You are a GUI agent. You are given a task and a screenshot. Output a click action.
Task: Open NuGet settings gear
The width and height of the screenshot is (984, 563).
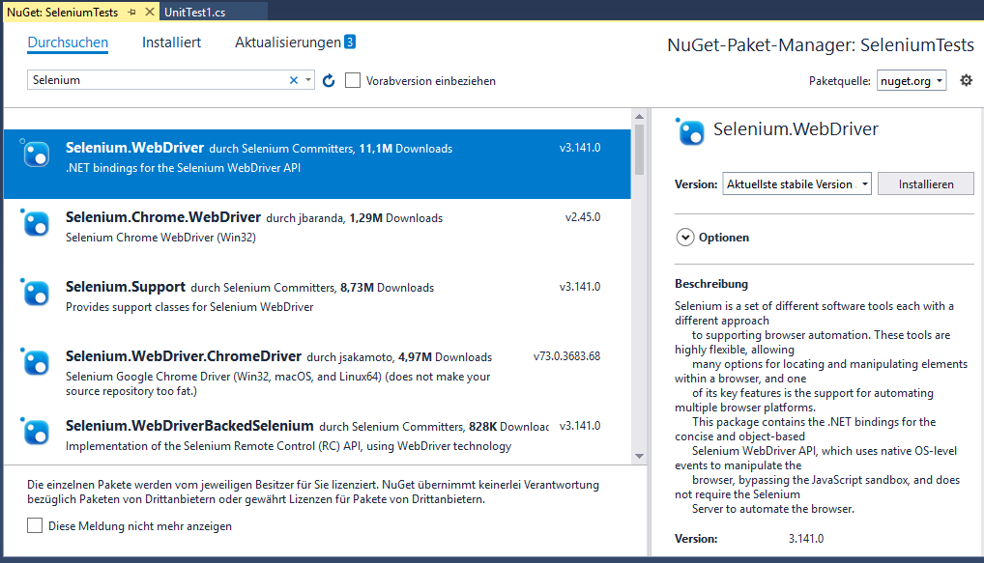coord(967,80)
